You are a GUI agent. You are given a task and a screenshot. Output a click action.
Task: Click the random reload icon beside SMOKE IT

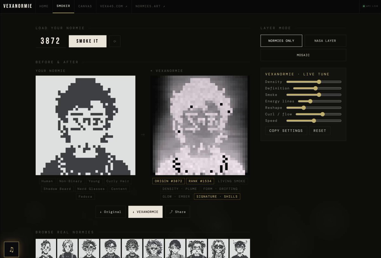[115, 41]
